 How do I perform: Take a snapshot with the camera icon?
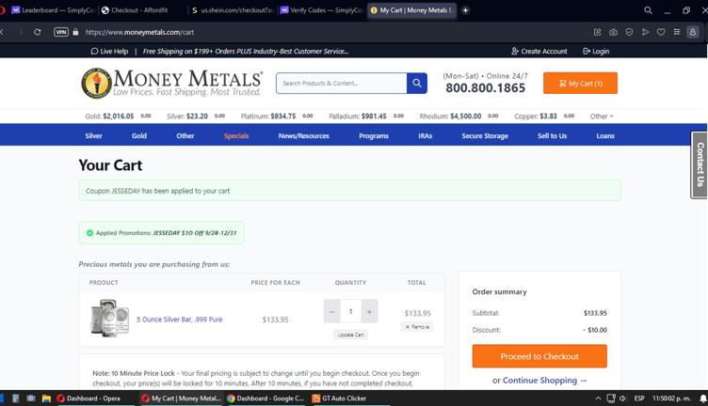tap(613, 32)
